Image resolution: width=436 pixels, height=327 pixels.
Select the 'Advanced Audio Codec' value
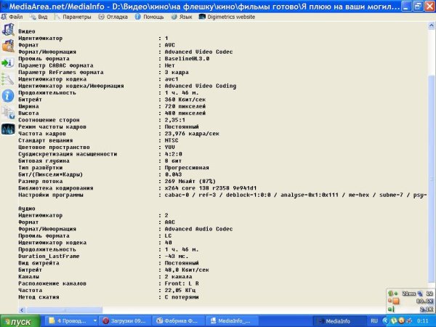tap(198, 229)
